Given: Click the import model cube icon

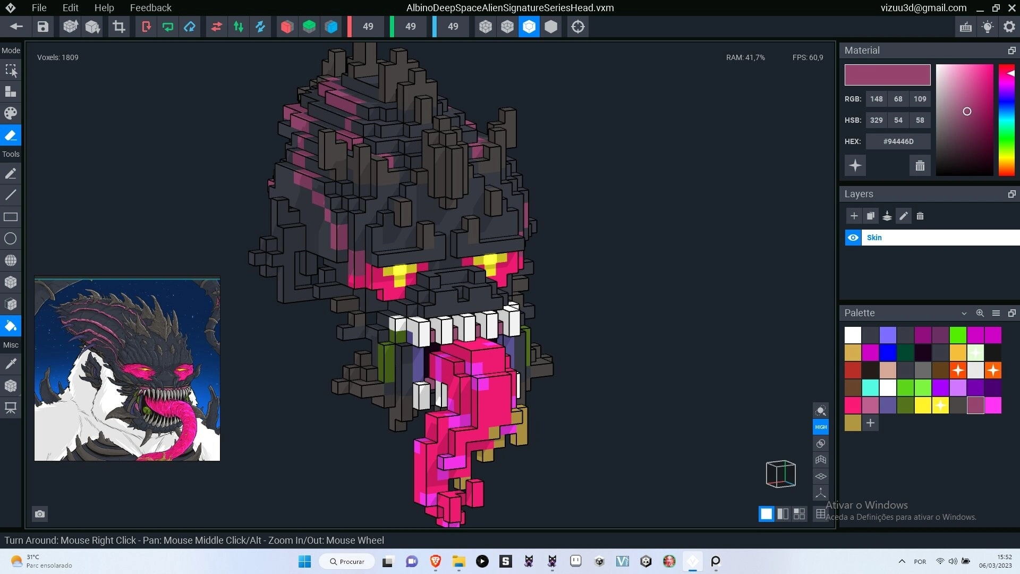Looking at the screenshot, I should click(70, 27).
